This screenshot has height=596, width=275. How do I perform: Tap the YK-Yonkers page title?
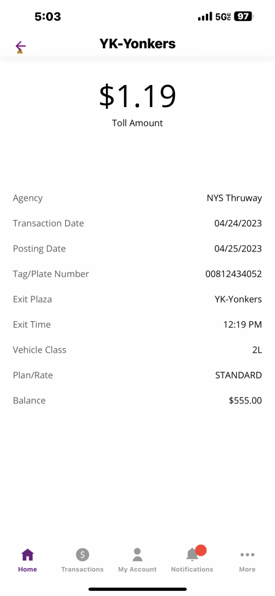point(137,44)
